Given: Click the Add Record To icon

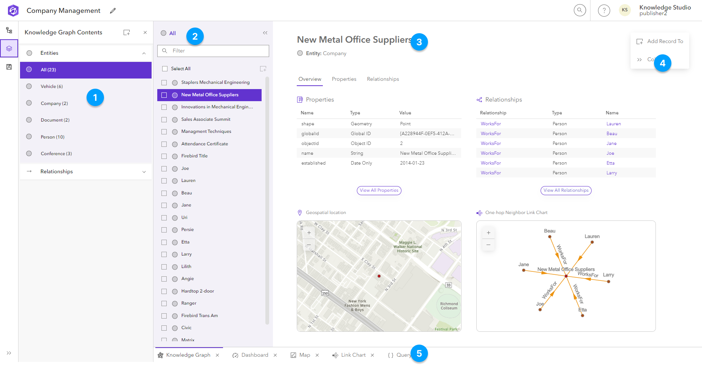Looking at the screenshot, I should (x=640, y=42).
